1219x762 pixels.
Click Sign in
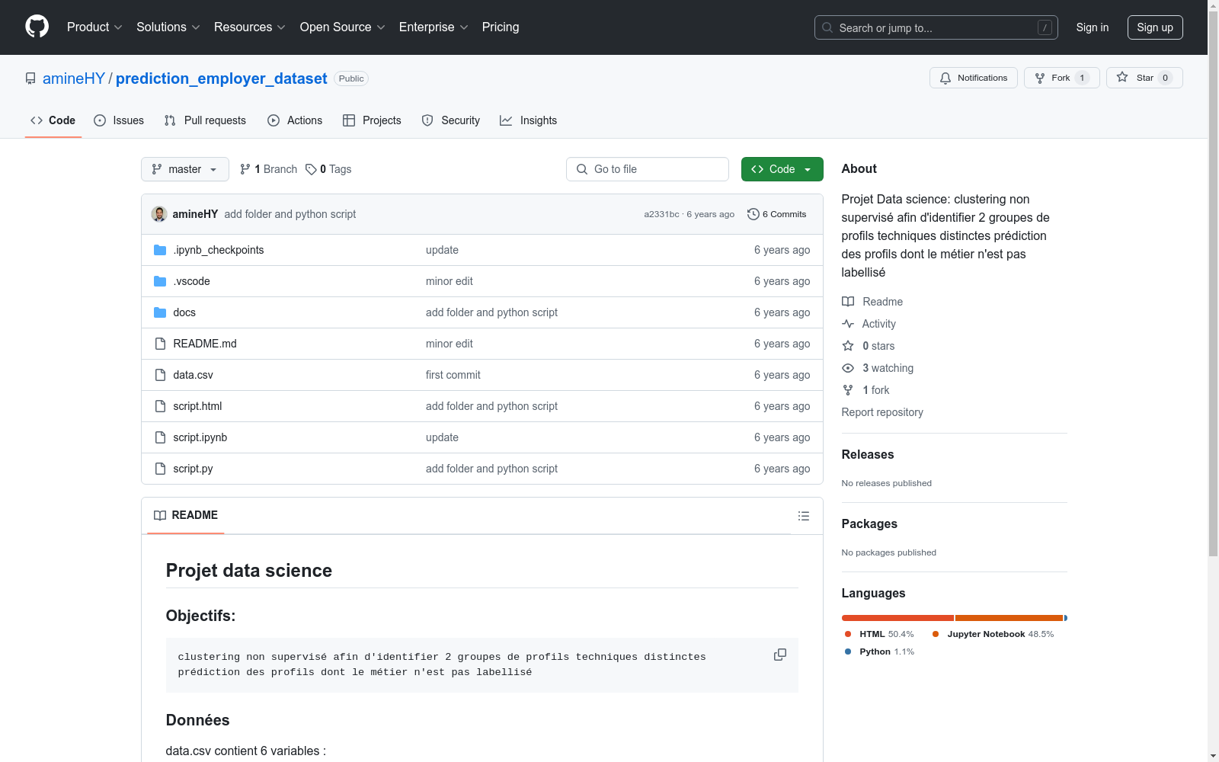(x=1093, y=27)
